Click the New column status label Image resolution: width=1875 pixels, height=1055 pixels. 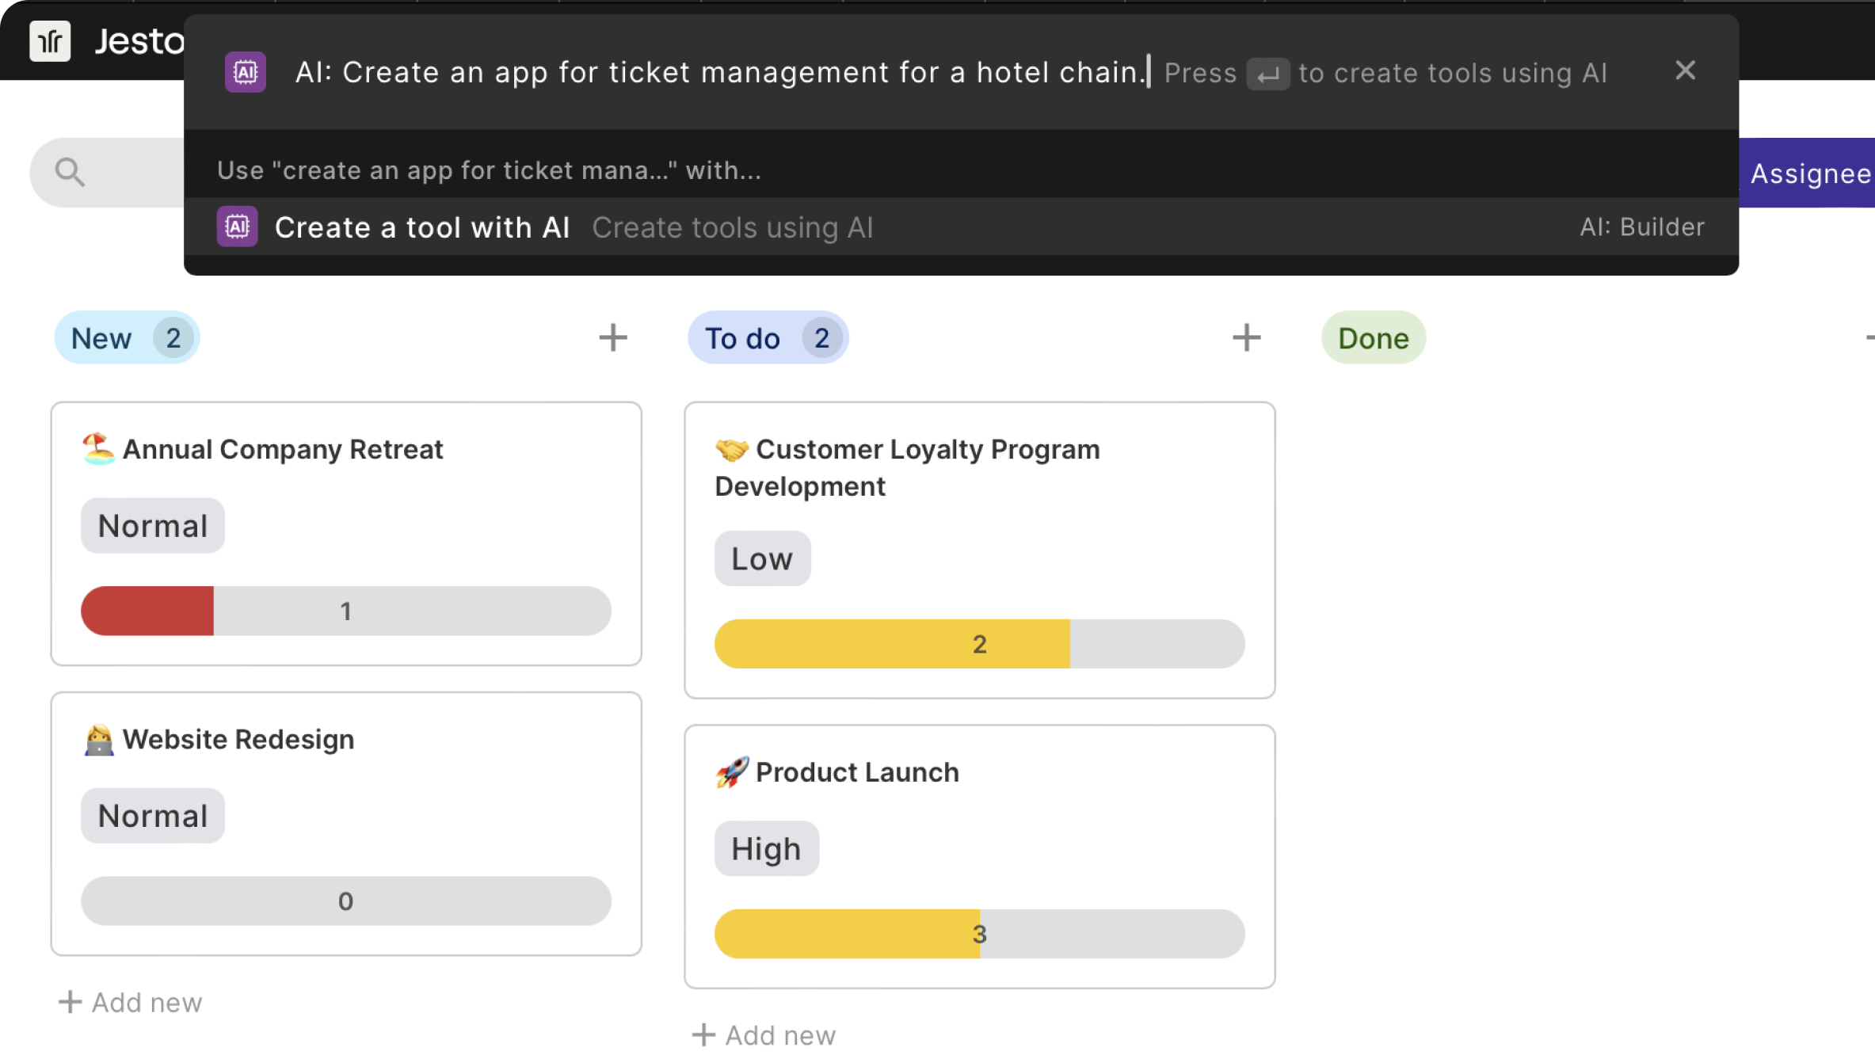click(101, 338)
